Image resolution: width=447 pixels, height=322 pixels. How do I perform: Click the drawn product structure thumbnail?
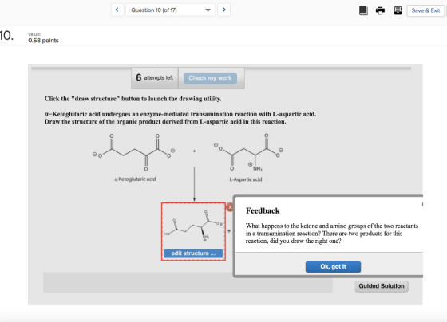click(193, 226)
